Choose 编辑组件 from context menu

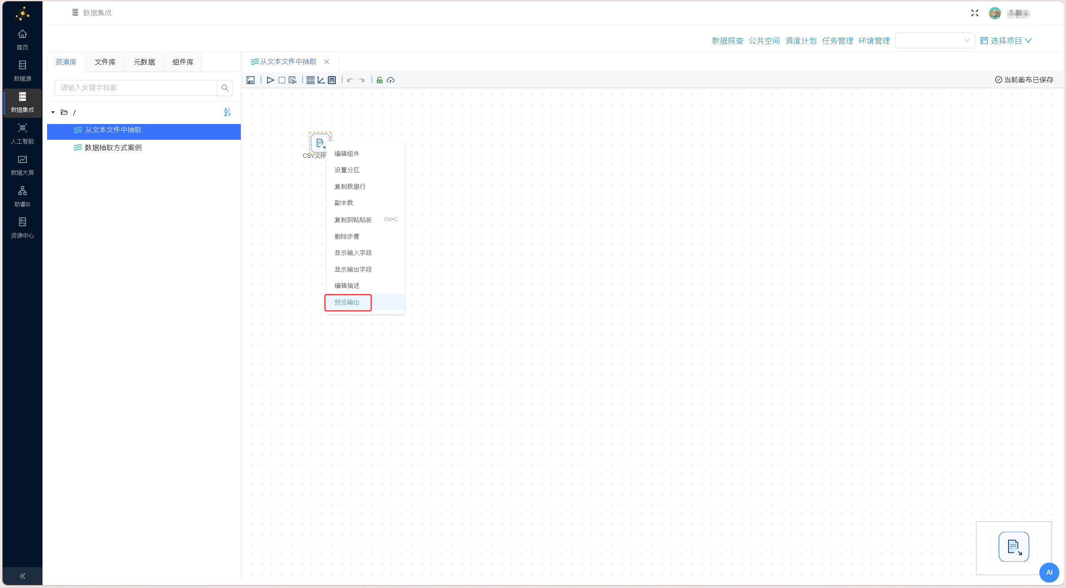[365, 154]
